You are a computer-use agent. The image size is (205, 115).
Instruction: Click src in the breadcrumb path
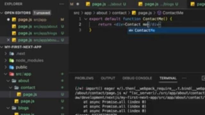(x=76, y=13)
